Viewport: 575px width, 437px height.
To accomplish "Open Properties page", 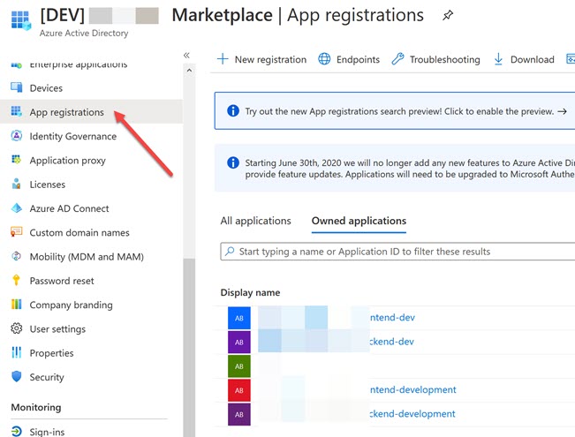I will (x=51, y=353).
